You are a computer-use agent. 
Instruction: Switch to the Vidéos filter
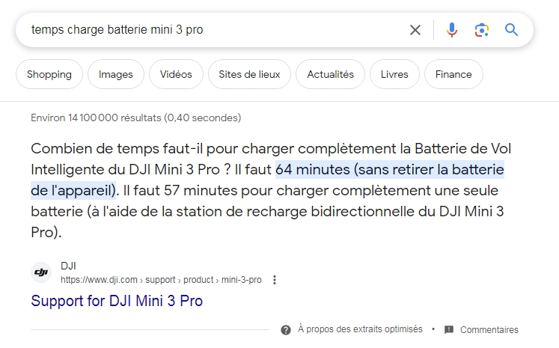click(x=176, y=74)
